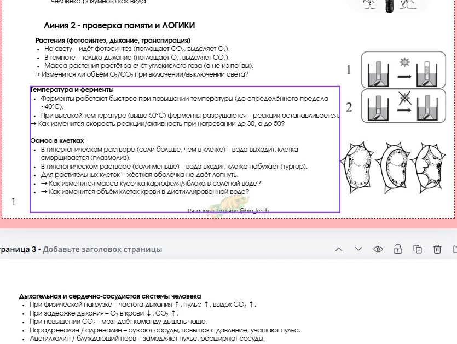Click the line 'В гипотоническом растворе (соли меньше)'
457x344 pixels.
(x=174, y=167)
